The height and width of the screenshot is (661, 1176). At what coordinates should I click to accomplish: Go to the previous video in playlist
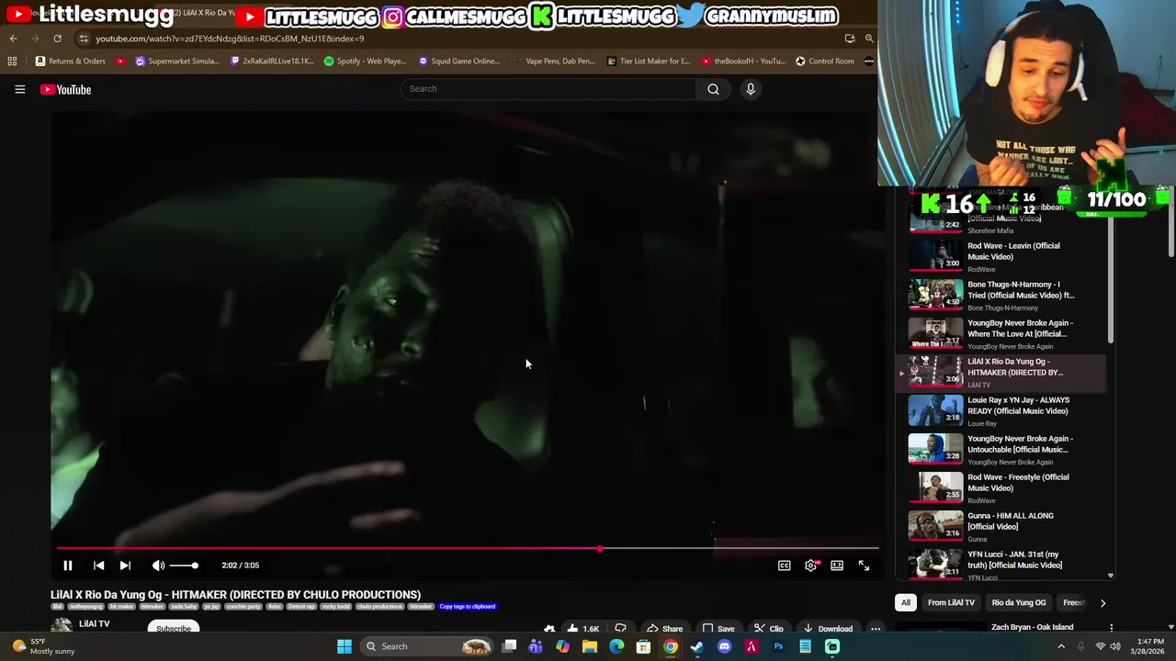click(98, 566)
